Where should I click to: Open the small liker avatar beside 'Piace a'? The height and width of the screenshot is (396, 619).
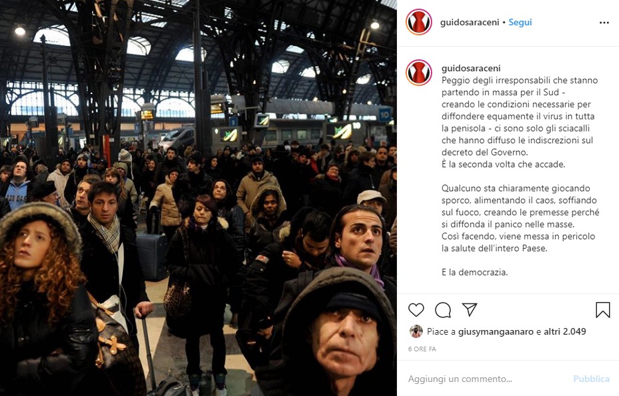pos(416,331)
